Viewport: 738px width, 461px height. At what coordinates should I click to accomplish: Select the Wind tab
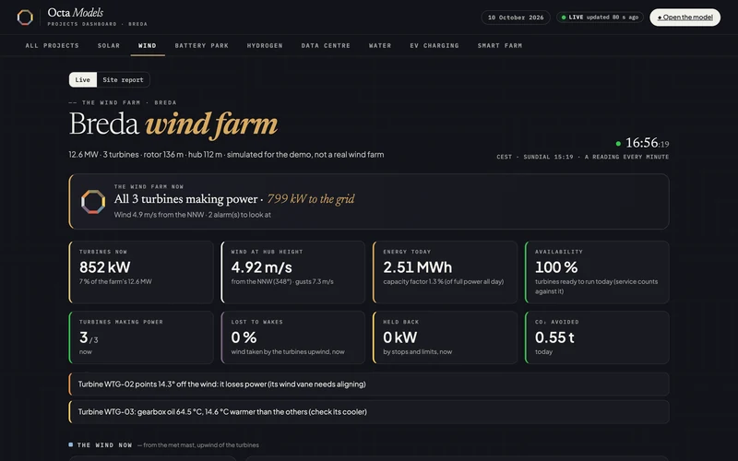(148, 45)
